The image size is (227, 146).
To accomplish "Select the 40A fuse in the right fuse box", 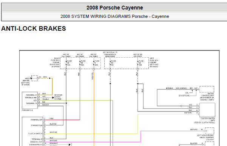I will click(82, 63).
